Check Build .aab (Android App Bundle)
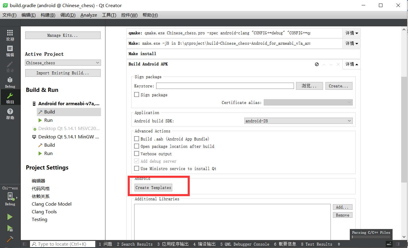The width and height of the screenshot is (408, 248). tap(136, 139)
